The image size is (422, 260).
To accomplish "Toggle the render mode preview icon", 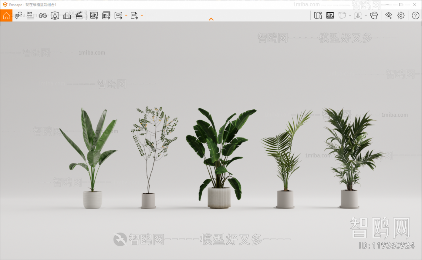I will click(x=330, y=15).
